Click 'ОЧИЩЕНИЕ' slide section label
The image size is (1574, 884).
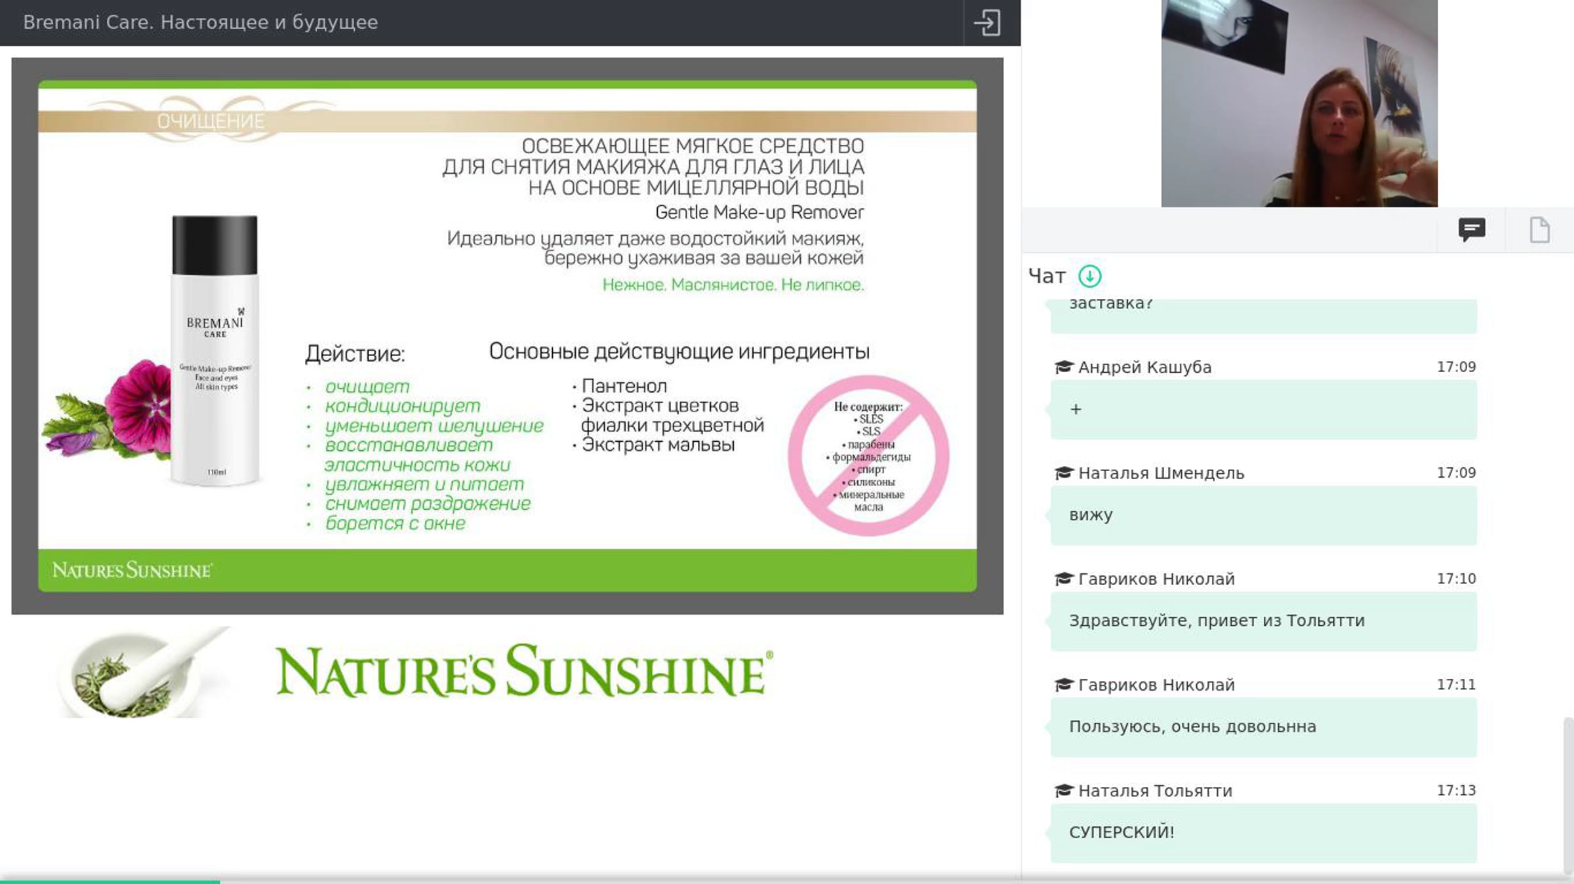(x=211, y=121)
